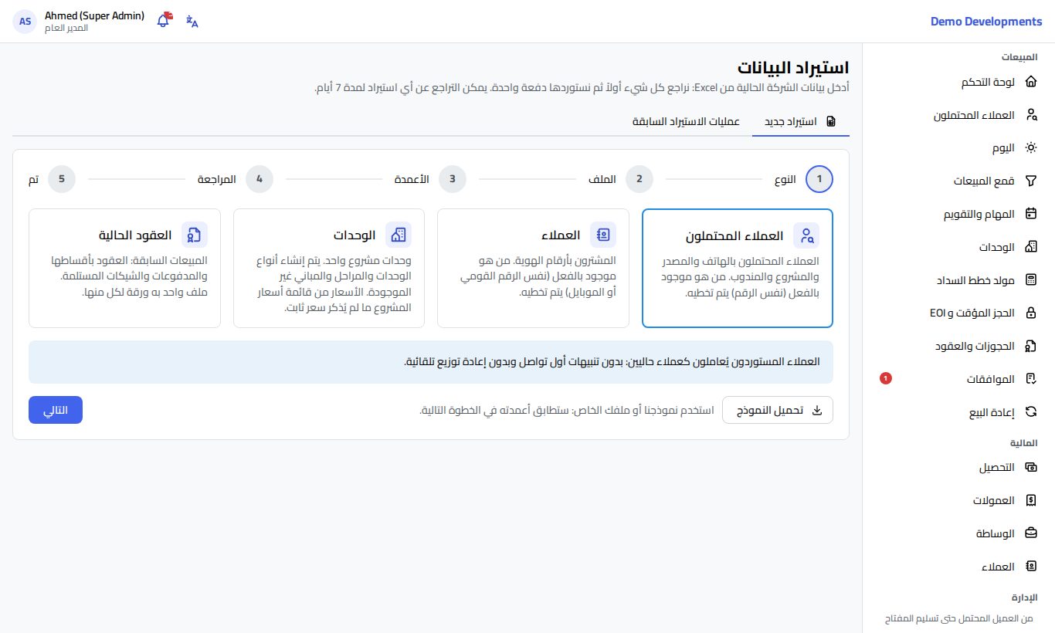
Task: Click the receipt icon beside العمولات
Action: 1030,500
